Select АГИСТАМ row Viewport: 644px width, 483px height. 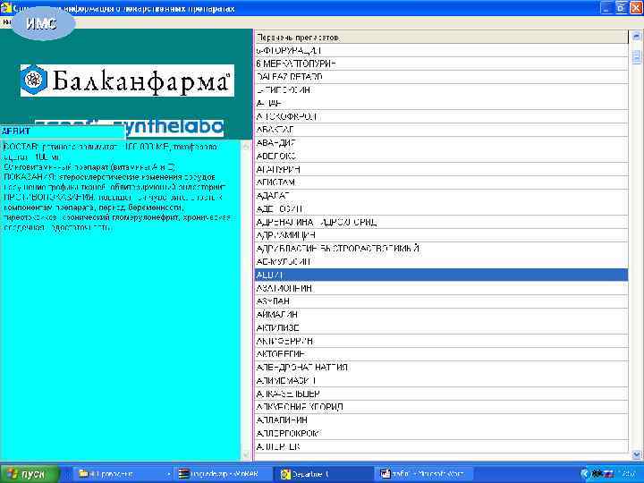441,182
